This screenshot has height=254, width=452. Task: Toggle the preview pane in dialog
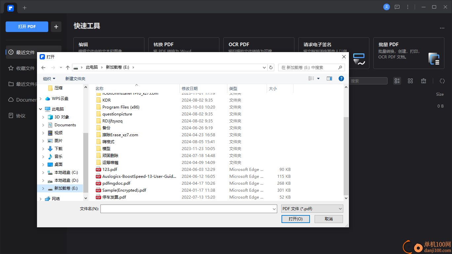(329, 79)
